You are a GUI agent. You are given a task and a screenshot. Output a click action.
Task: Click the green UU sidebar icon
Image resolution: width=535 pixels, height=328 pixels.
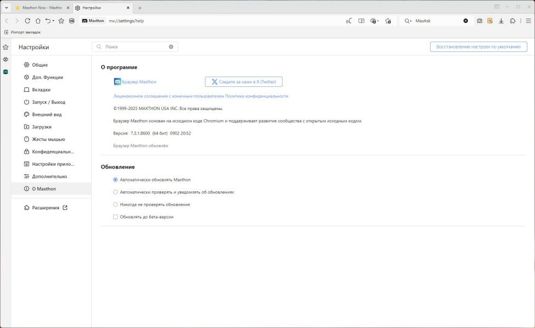5,72
